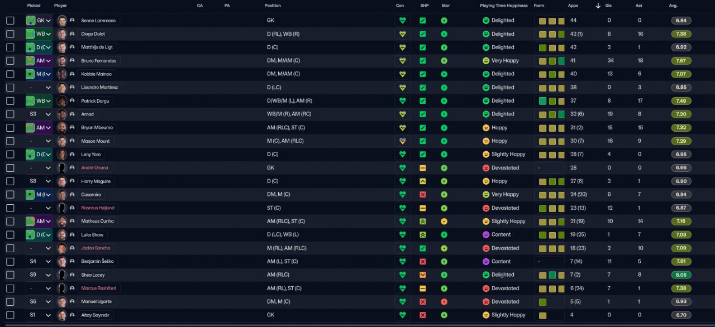Click Manuel Ugarte's red morale icon

444,302
